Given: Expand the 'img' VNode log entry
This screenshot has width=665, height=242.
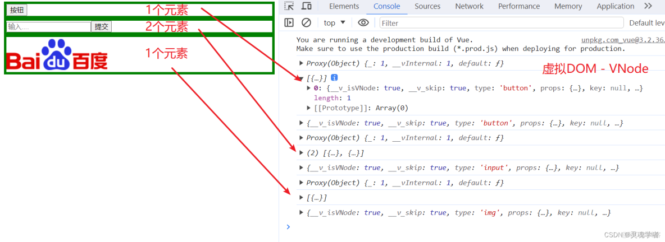Looking at the screenshot, I should [301, 213].
